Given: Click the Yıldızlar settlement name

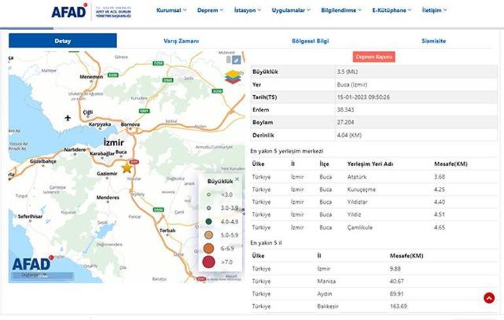Looking at the screenshot, I should coord(357,202).
